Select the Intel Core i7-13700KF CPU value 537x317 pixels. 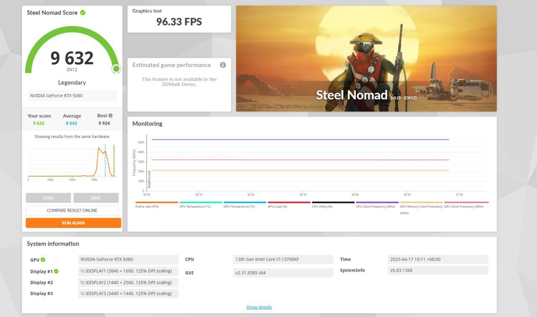[283, 260]
